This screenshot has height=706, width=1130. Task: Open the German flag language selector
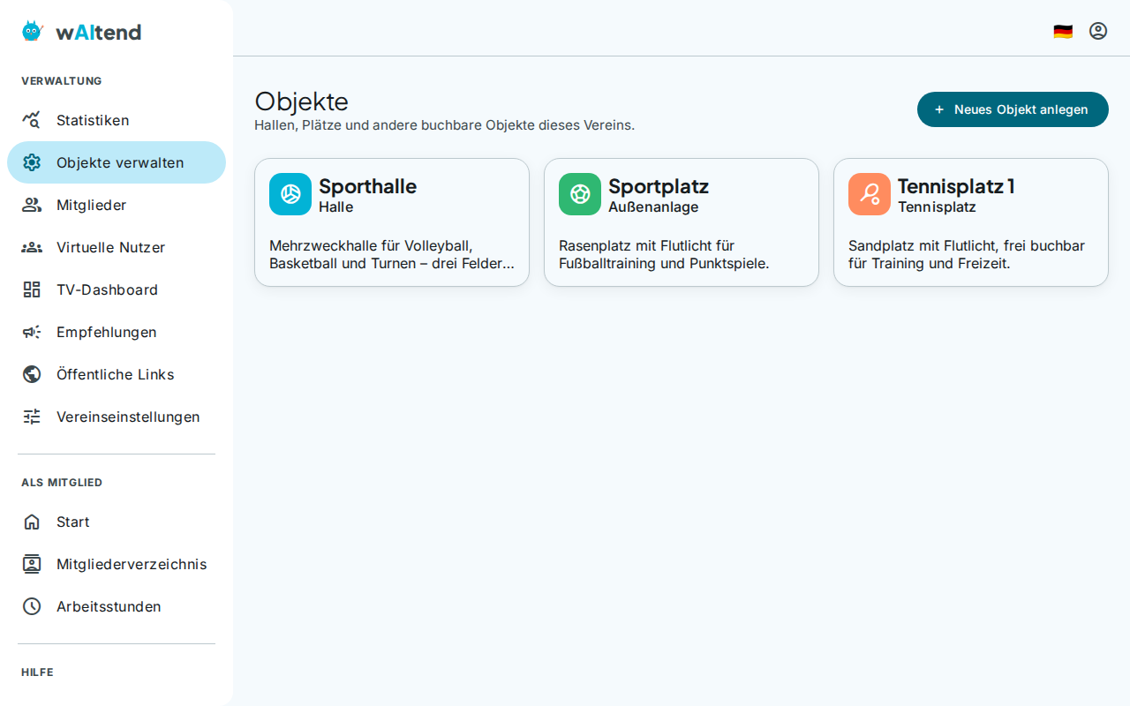point(1063,32)
